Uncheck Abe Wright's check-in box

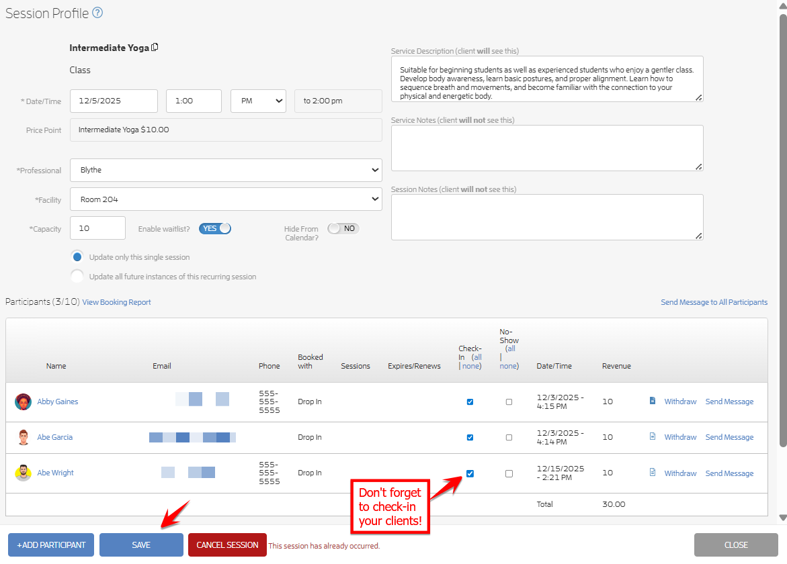[470, 474]
